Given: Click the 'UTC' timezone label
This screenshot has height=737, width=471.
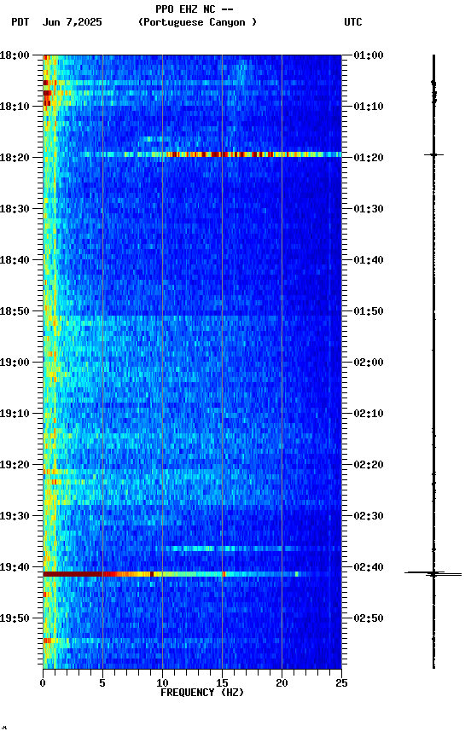Looking at the screenshot, I should [x=353, y=22].
